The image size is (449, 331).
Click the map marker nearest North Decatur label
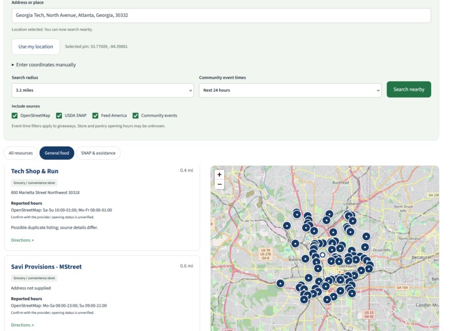point(366,236)
